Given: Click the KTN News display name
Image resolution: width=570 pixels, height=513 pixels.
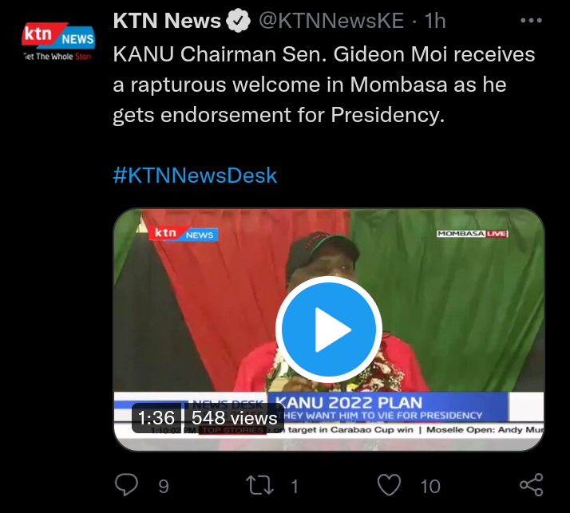Looking at the screenshot, I should pos(167,21).
